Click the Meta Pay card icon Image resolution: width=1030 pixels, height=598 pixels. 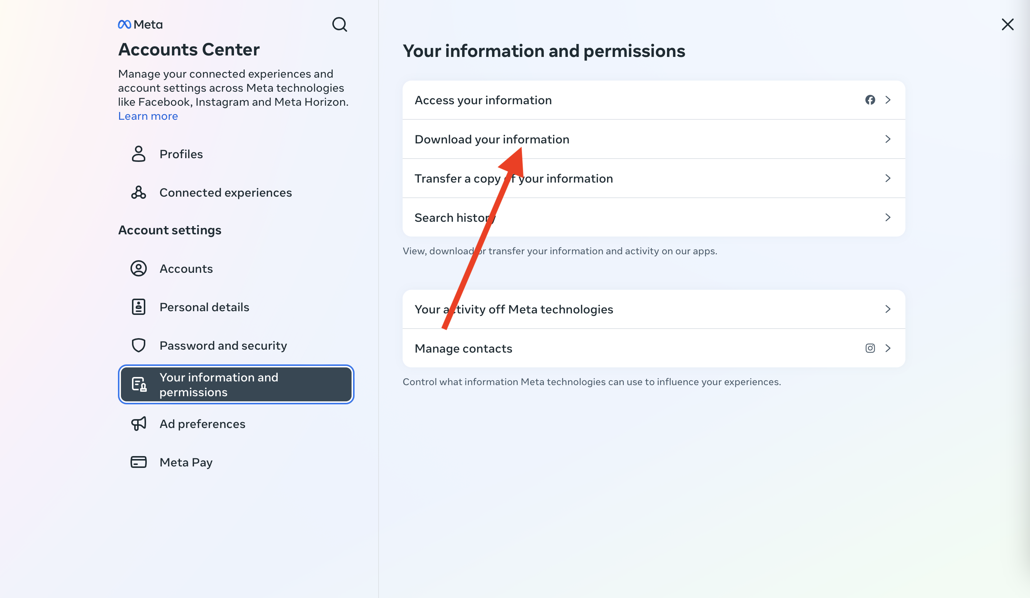click(x=139, y=462)
